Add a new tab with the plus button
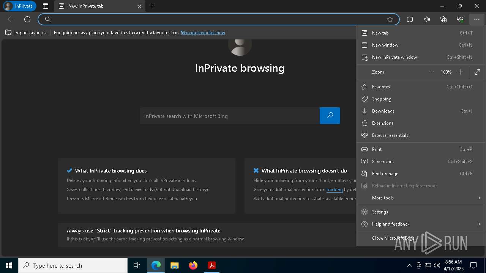Viewport: 486px width, 273px height. 152,6
